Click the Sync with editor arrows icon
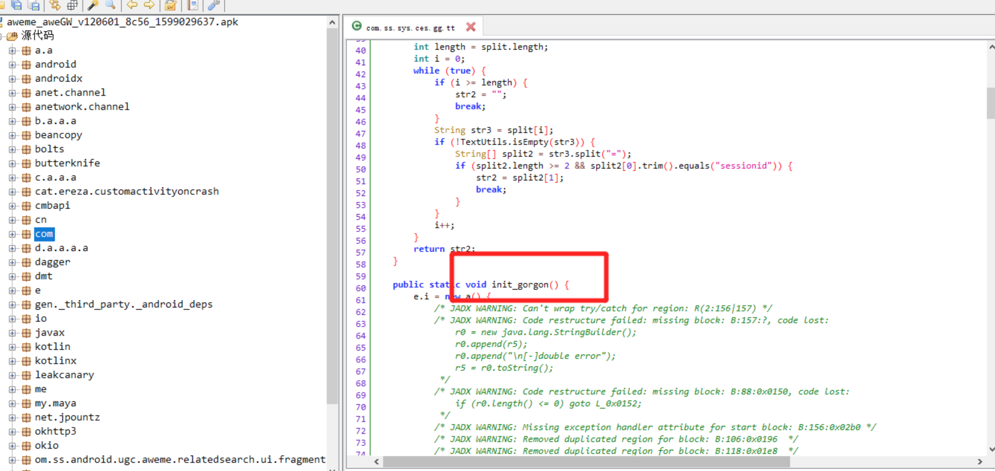Screen dimensions: 995x471 (x=55, y=4)
